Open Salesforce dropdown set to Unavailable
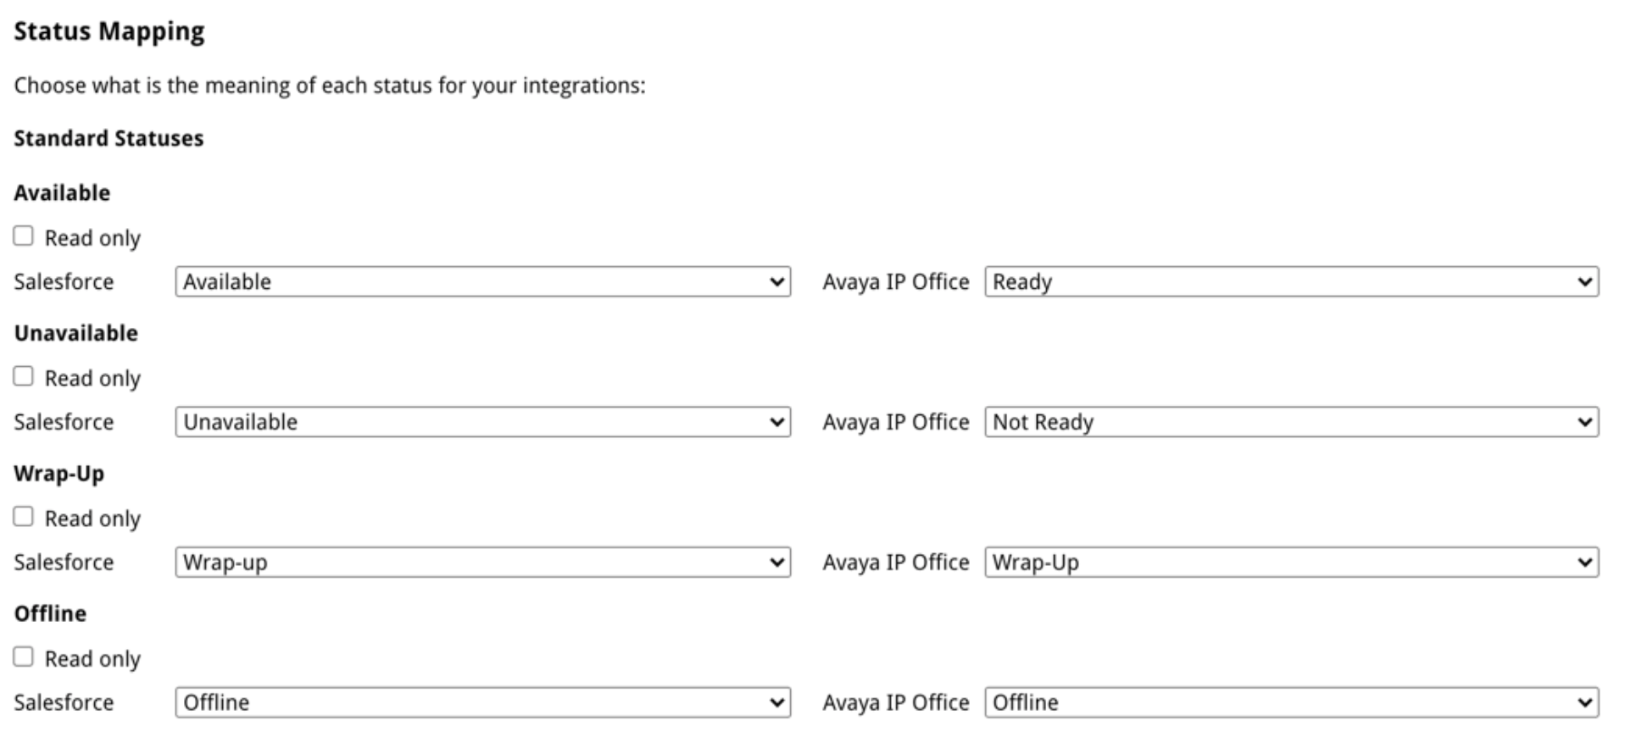The image size is (1631, 749). [483, 422]
